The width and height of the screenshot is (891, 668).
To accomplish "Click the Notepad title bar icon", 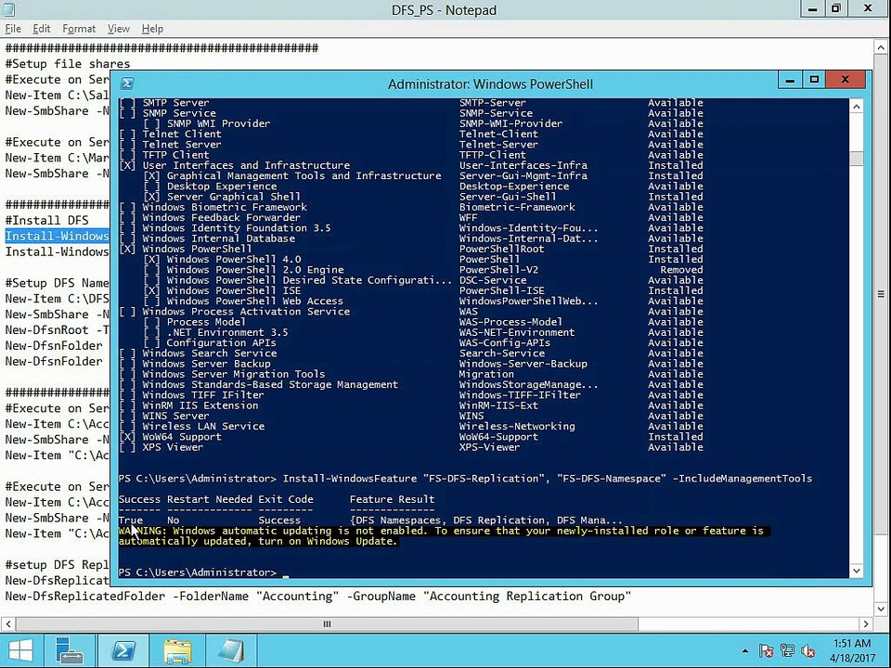I will pos(8,9).
